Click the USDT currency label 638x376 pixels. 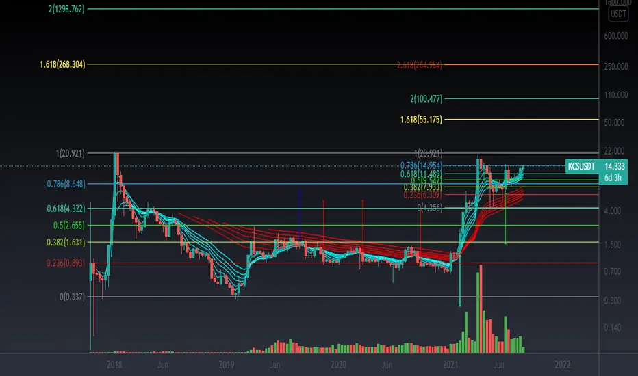(618, 14)
